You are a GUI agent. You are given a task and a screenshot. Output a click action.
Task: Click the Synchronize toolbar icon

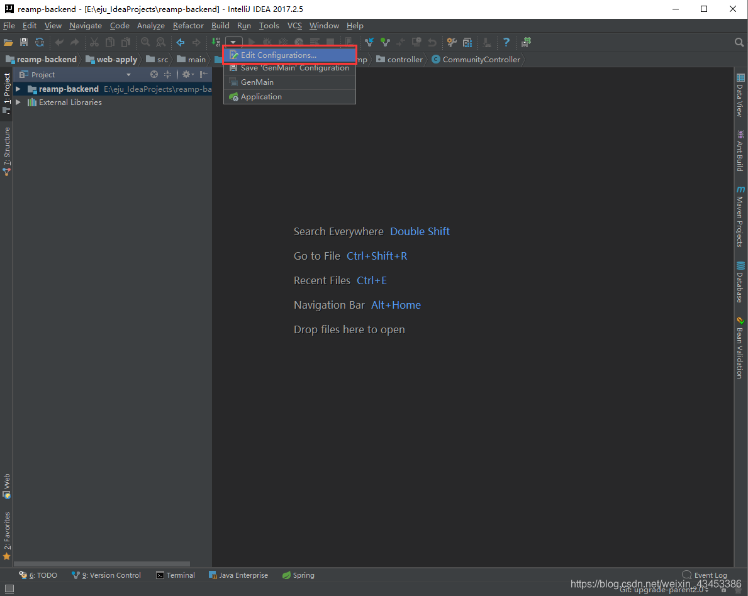(x=40, y=42)
